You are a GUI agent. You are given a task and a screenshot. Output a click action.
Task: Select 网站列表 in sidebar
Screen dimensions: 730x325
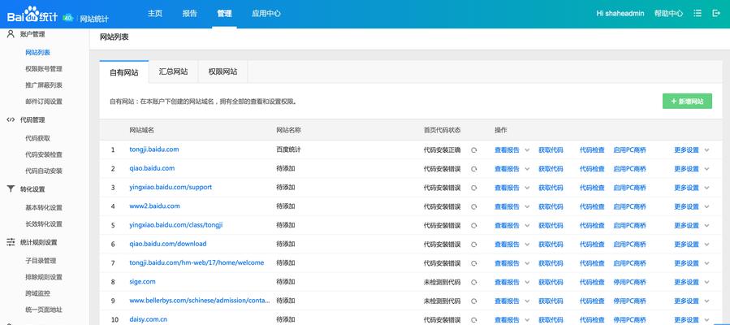(37, 53)
